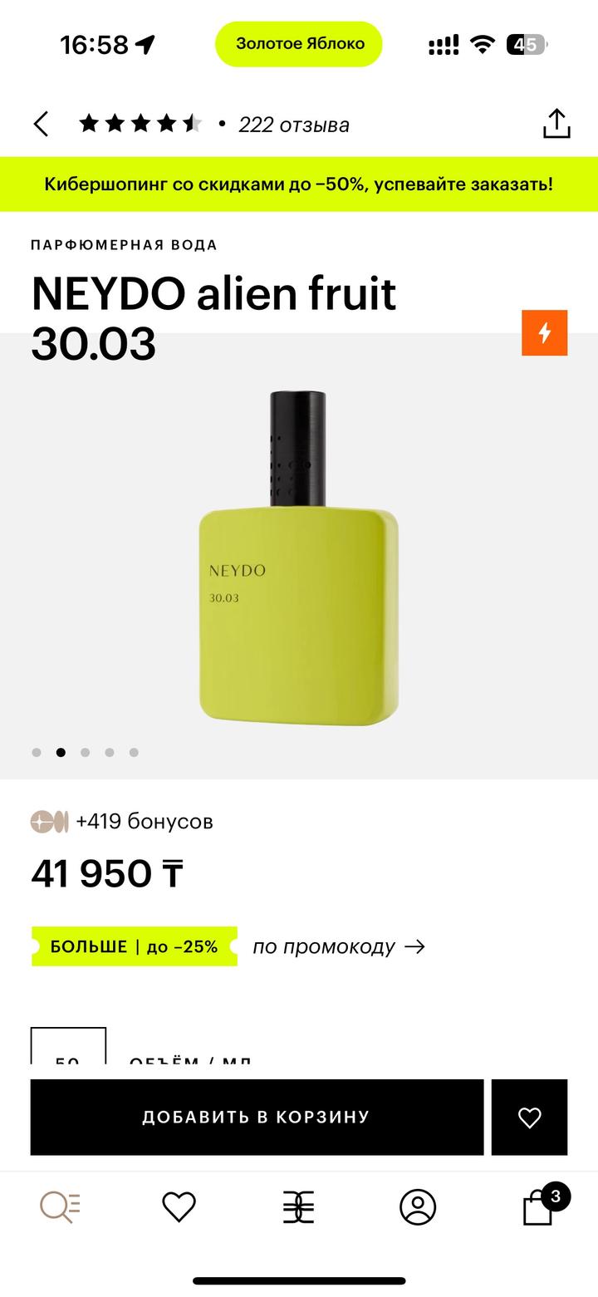This screenshot has height=1297, width=598.
Task: Tap the БОЛЬШЕ до −25% promo tag
Action: pyautogui.click(x=134, y=946)
